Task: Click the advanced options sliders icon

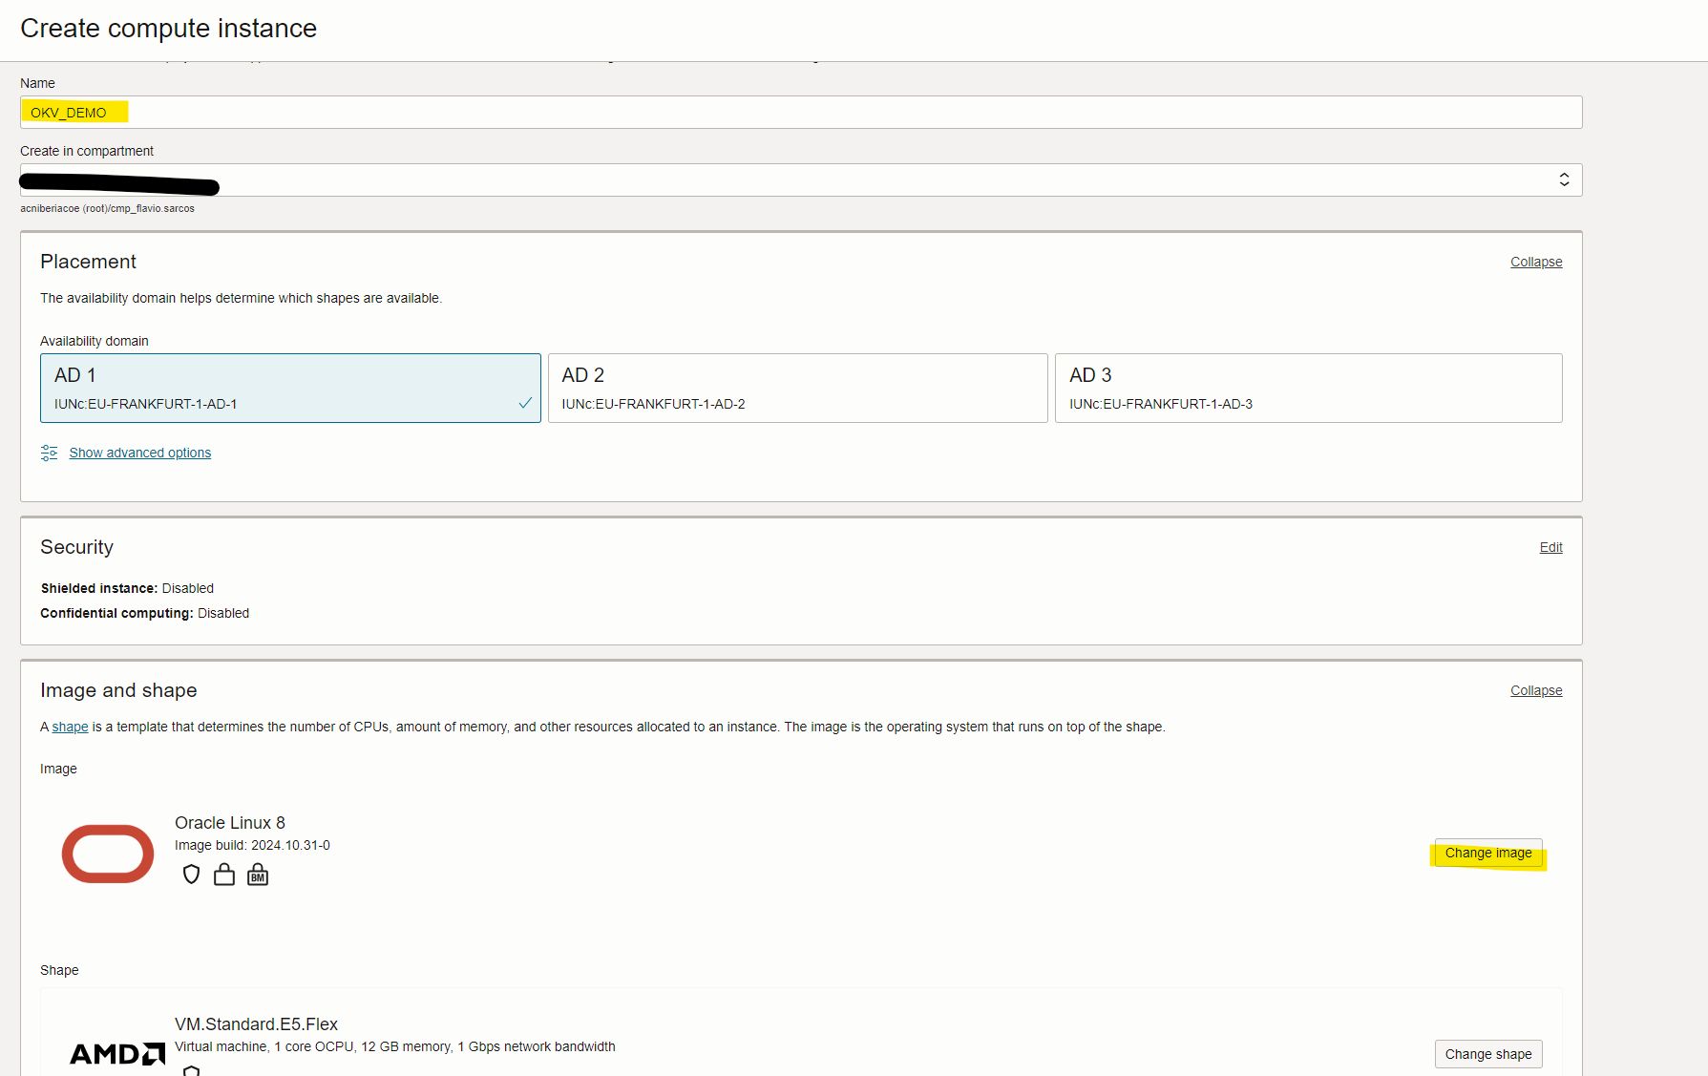Action: tap(50, 453)
